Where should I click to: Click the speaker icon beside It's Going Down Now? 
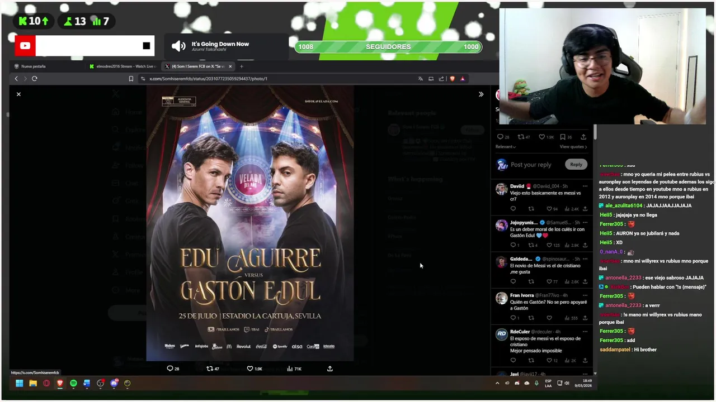[x=178, y=46]
